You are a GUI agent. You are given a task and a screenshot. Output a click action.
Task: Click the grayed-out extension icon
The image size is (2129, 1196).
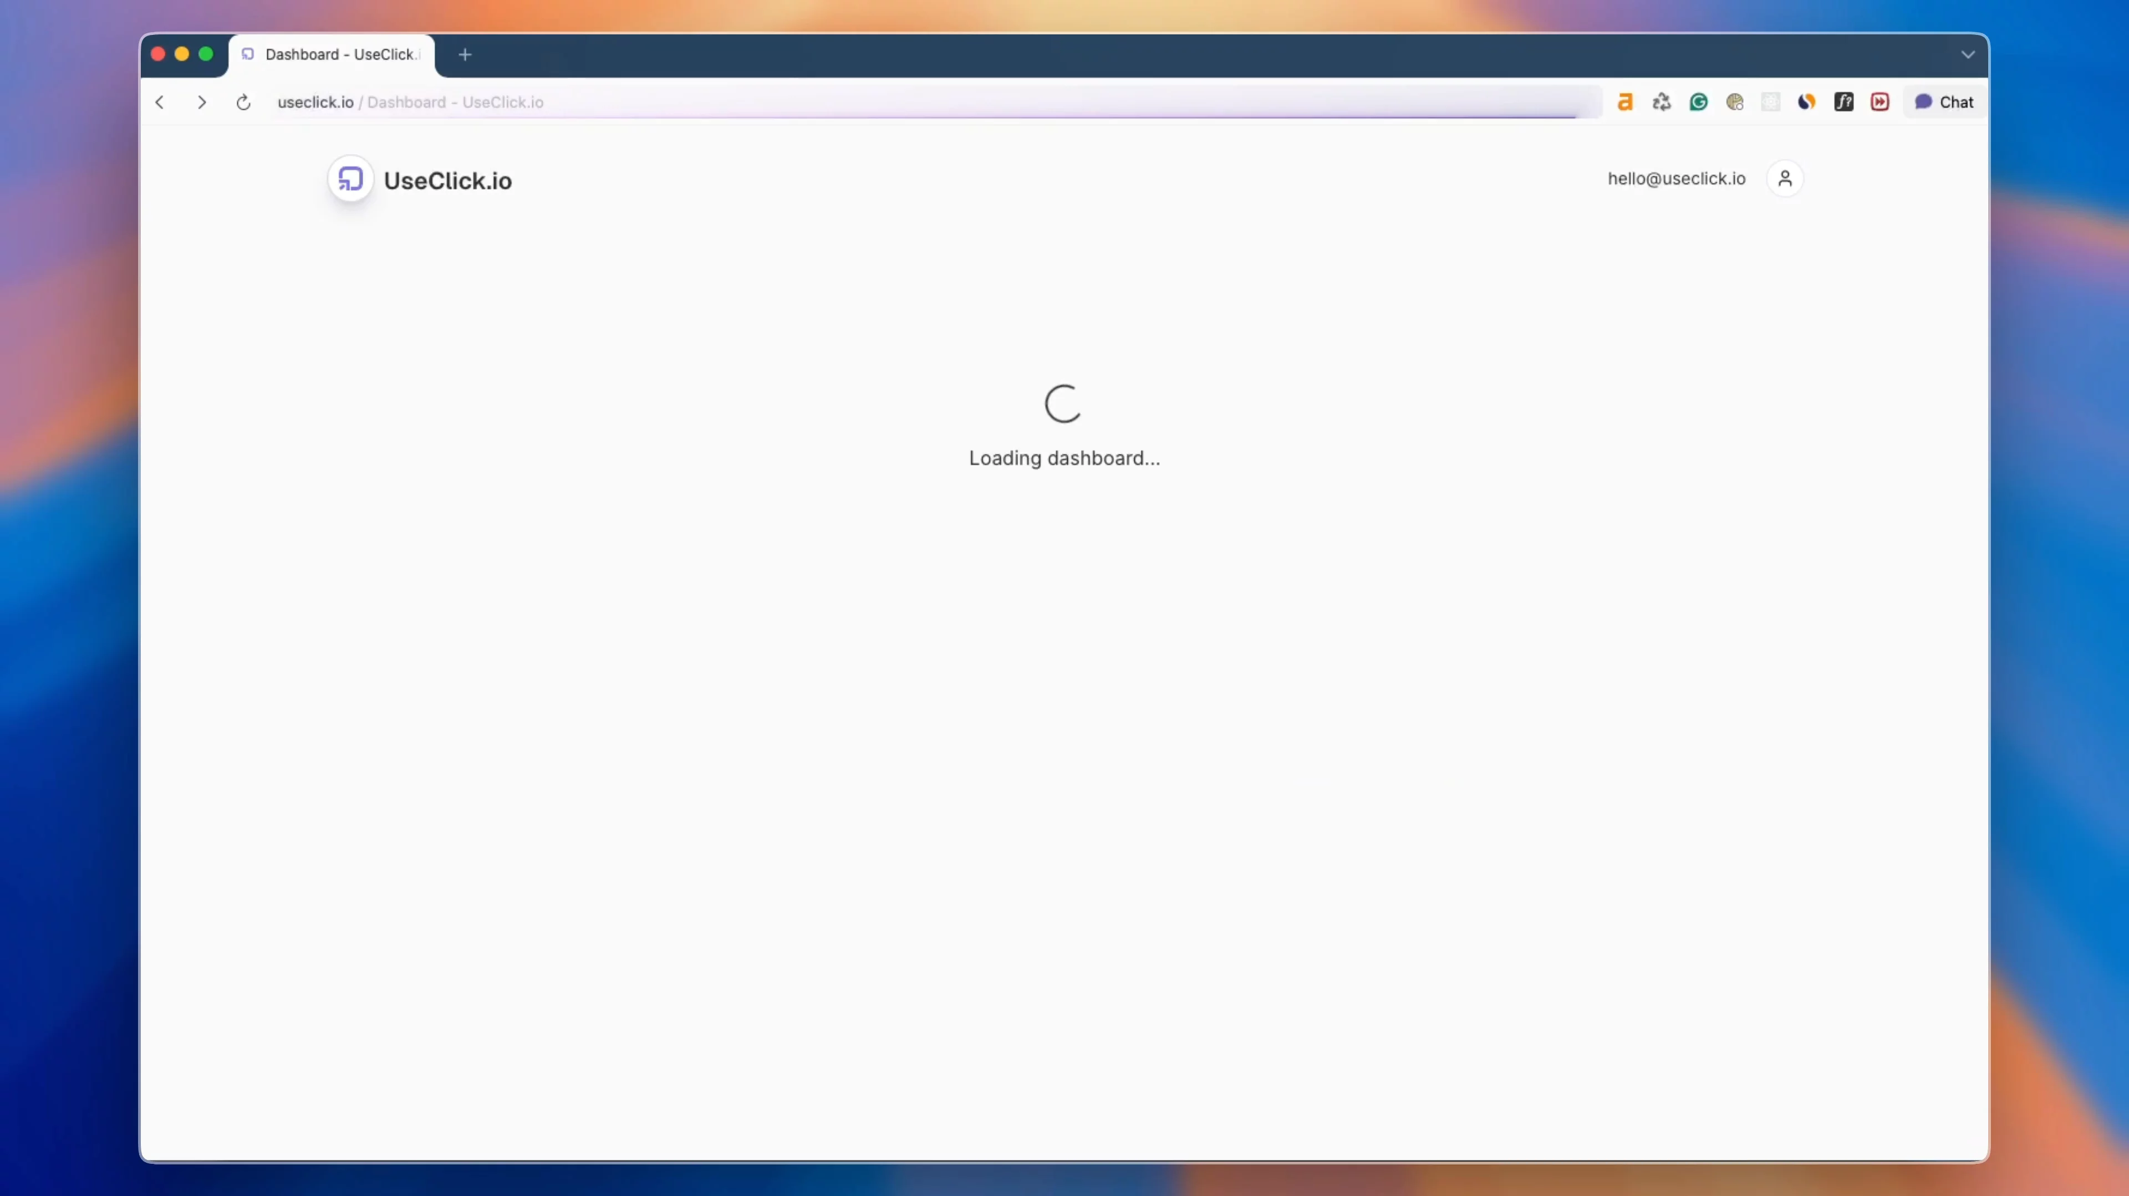(1771, 101)
